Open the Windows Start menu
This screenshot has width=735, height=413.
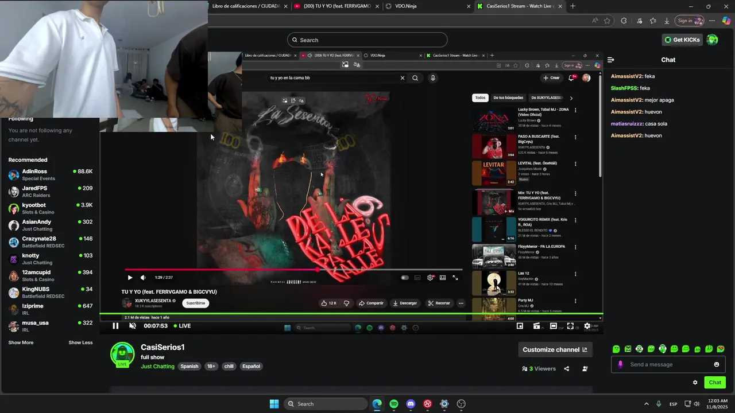coord(274,404)
